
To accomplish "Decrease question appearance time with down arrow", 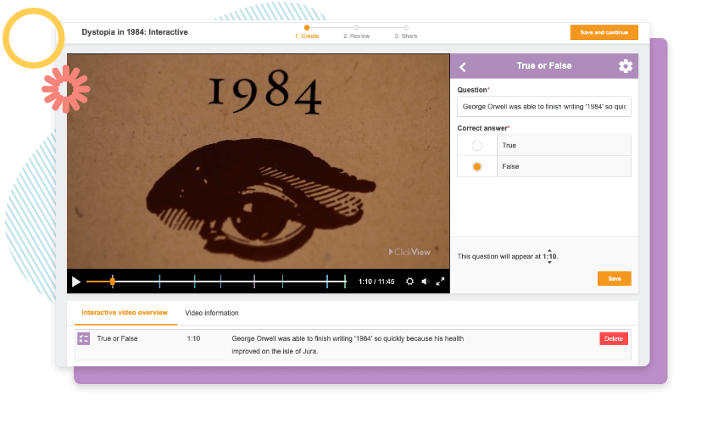I will point(549,262).
